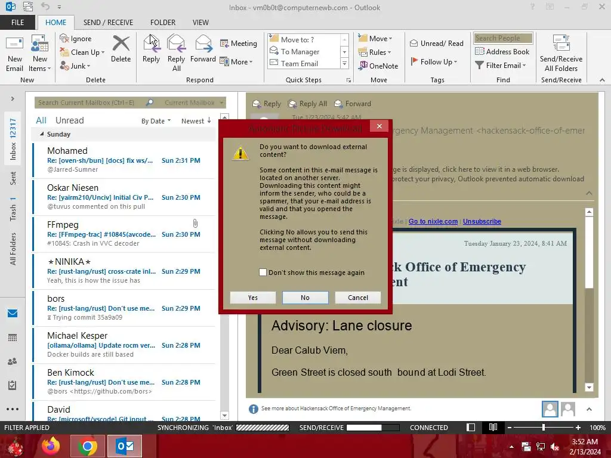Click Cancel in the download dialog

click(x=358, y=298)
